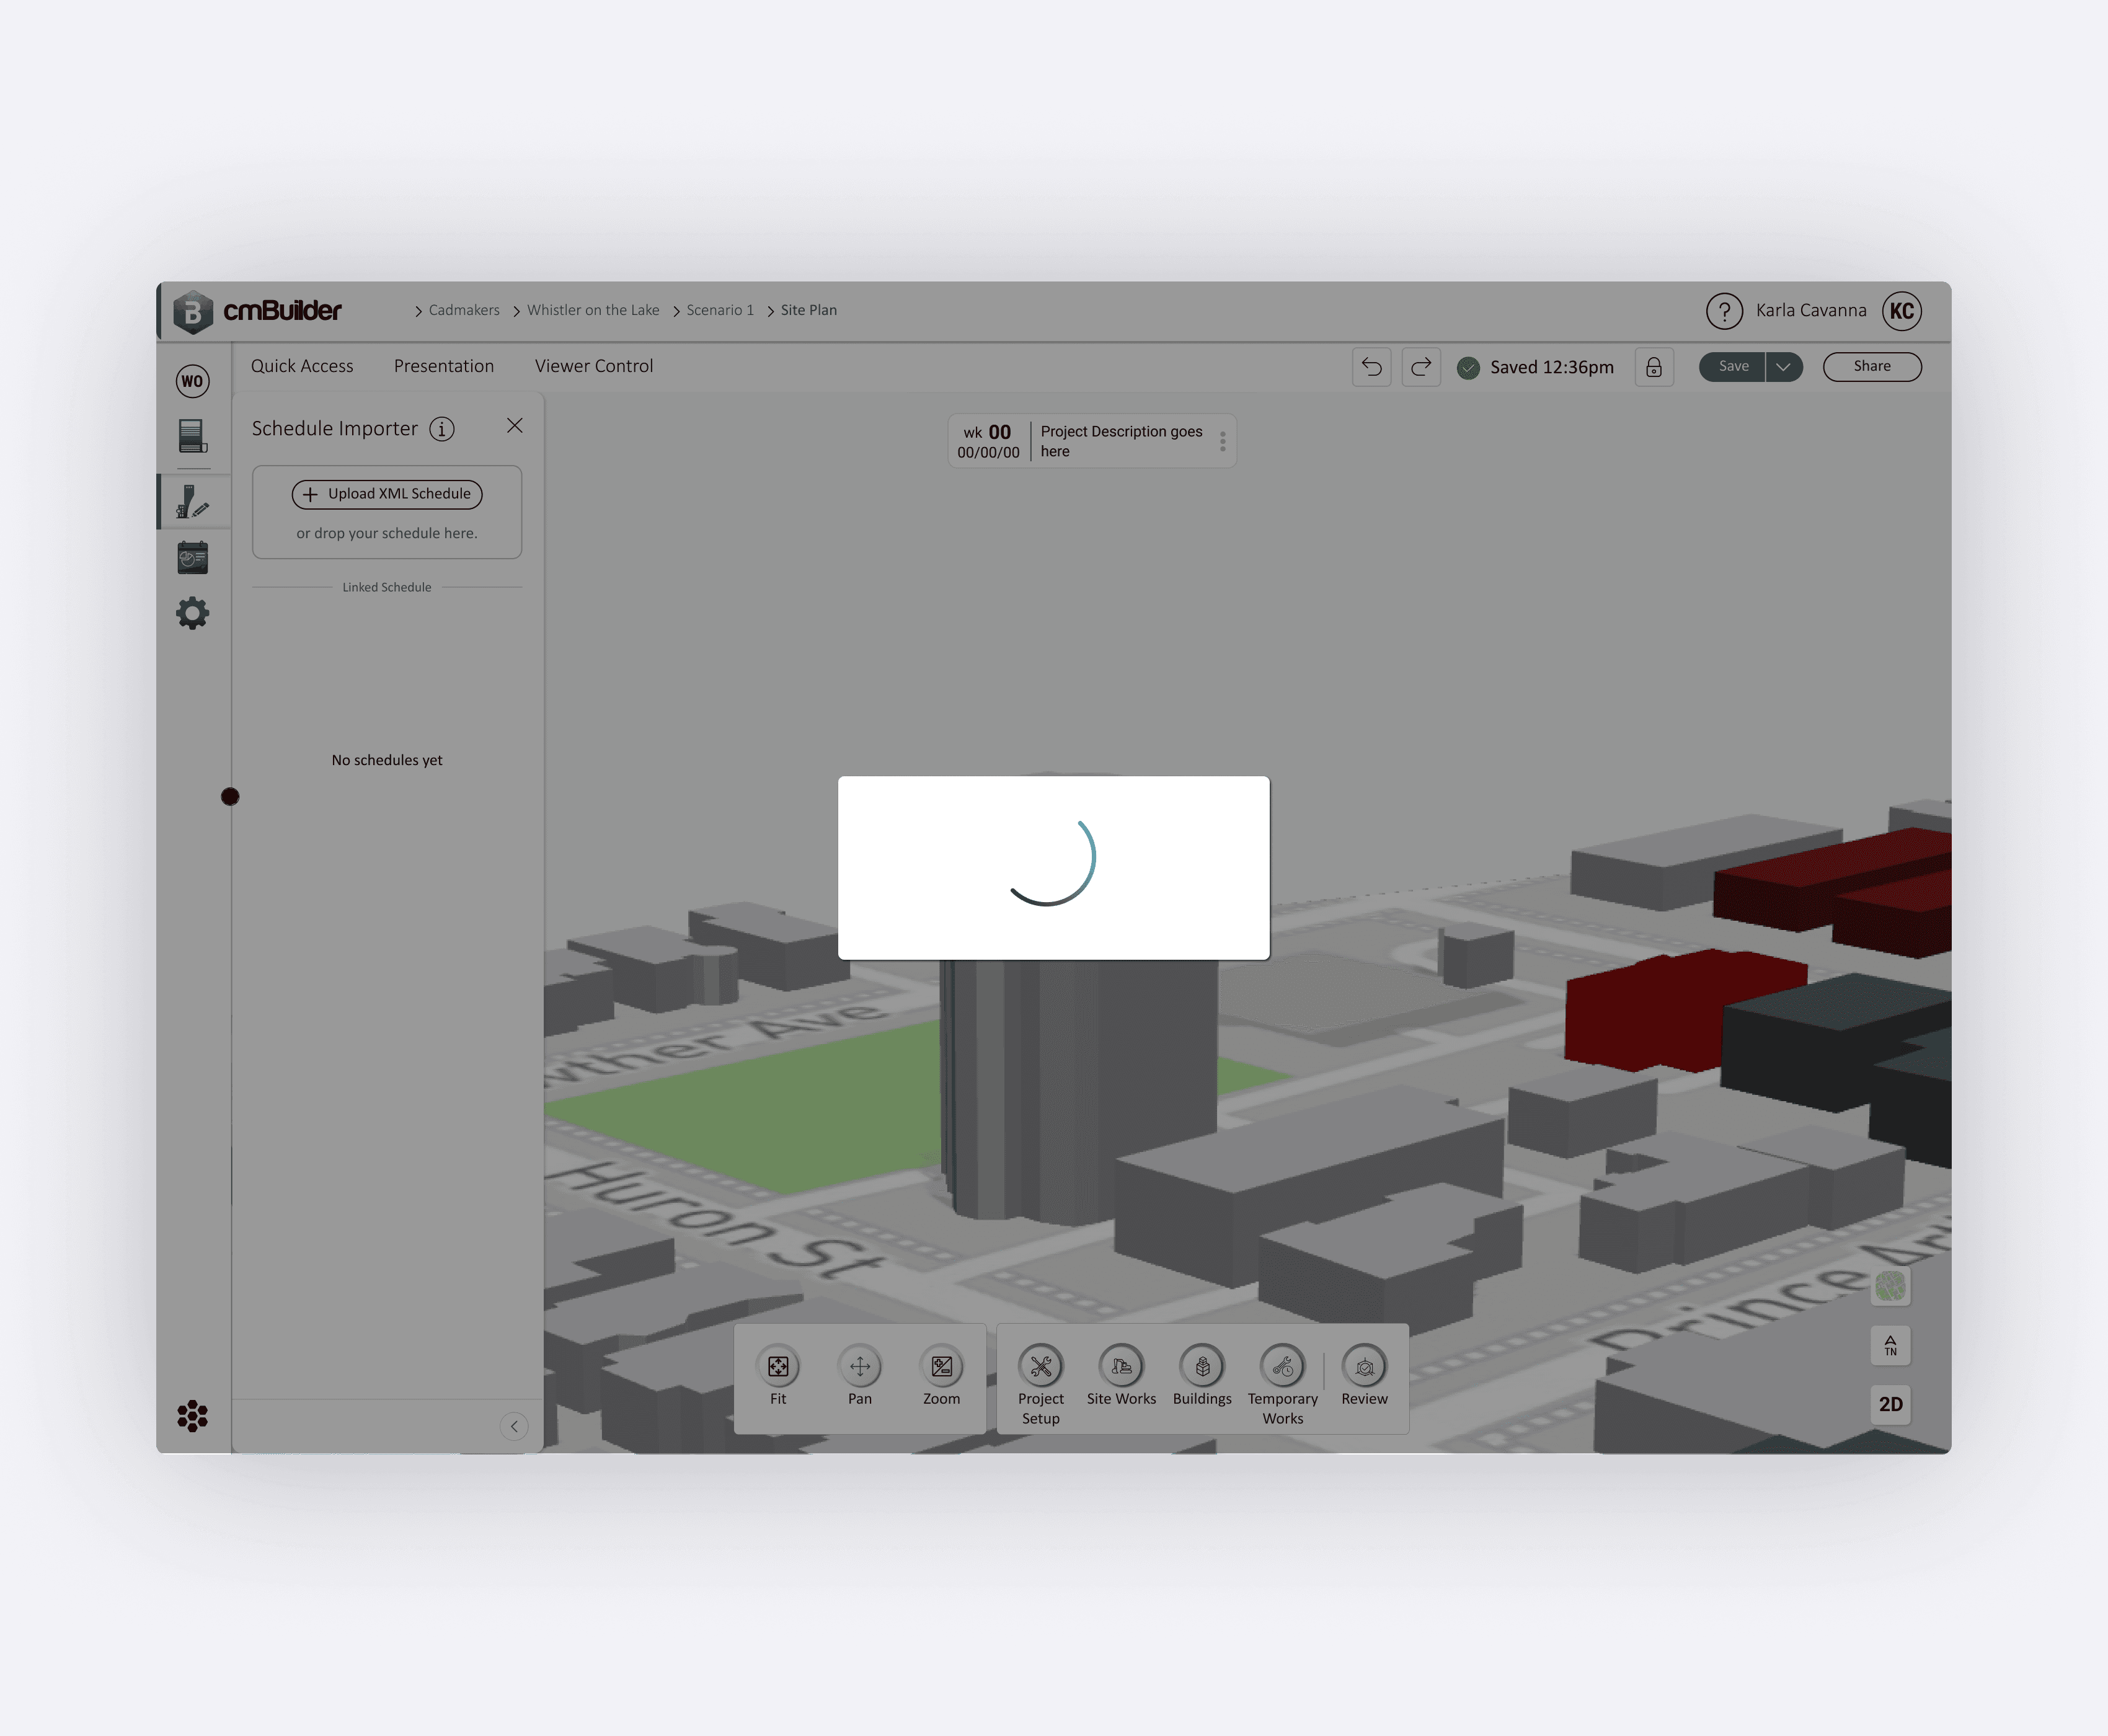
Task: Click the Fit view tool icon
Action: (778, 1366)
